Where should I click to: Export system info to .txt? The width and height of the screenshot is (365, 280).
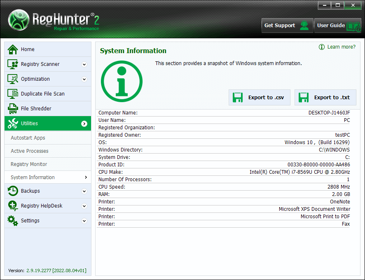tap(325, 98)
